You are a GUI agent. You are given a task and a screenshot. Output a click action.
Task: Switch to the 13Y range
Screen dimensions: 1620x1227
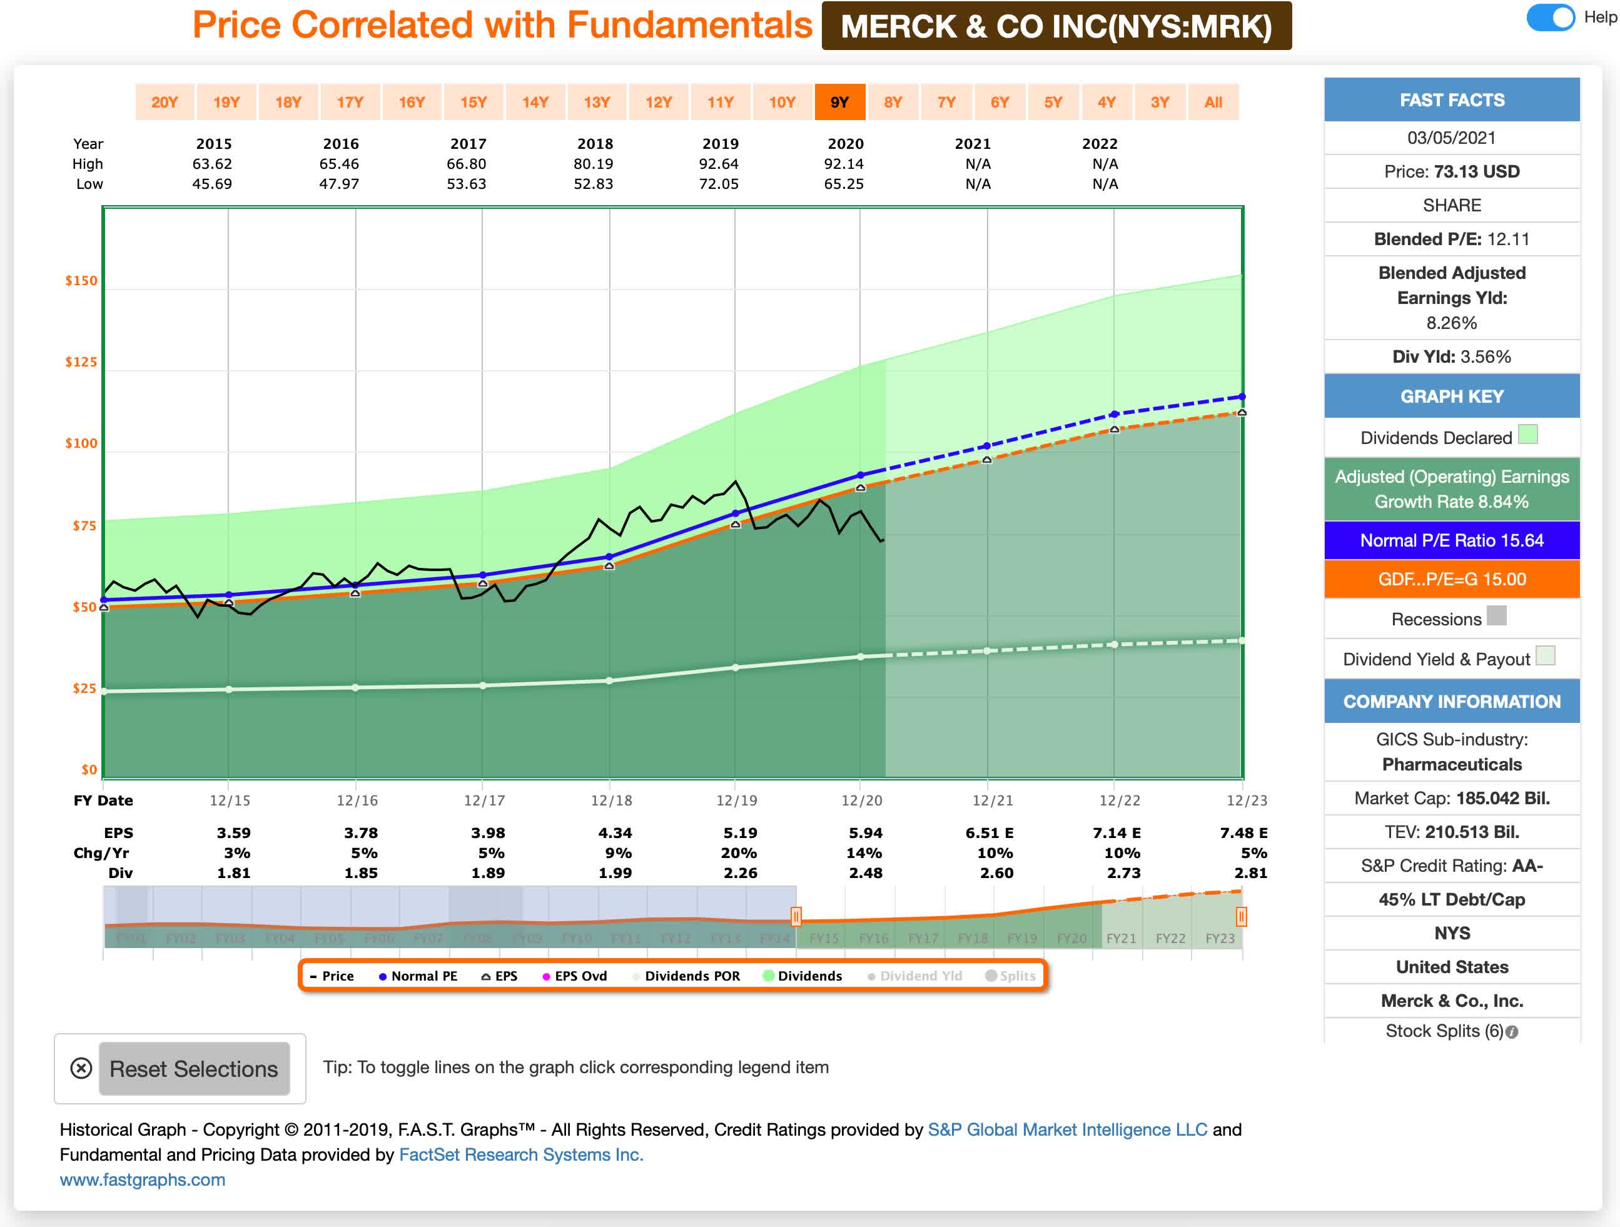[x=597, y=102]
